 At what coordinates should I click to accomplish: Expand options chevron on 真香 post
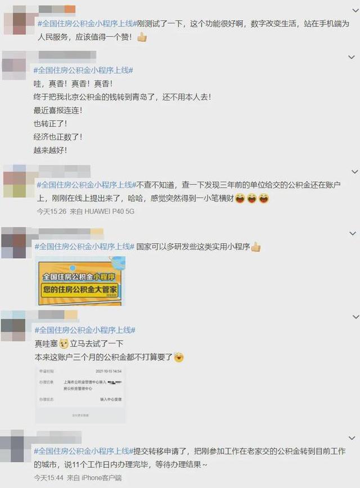[x=352, y=57]
